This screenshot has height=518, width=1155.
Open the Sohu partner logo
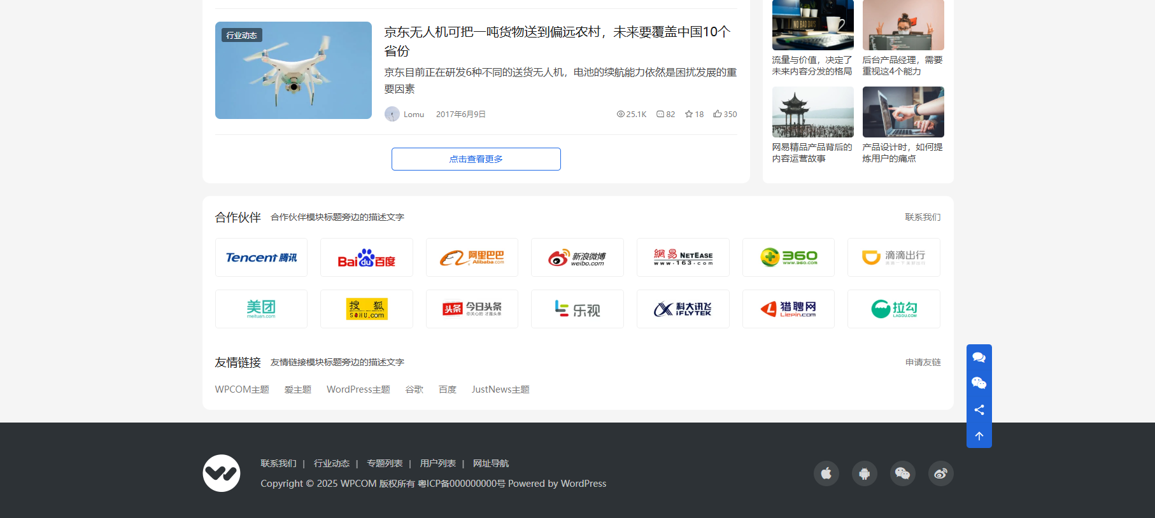pyautogui.click(x=367, y=309)
